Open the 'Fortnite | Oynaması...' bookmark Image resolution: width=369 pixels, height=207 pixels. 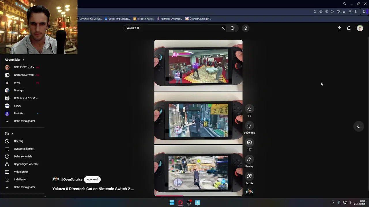click(x=170, y=19)
